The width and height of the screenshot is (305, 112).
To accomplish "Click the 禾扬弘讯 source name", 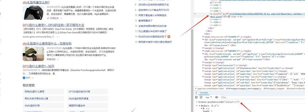I will coord(54,18).
